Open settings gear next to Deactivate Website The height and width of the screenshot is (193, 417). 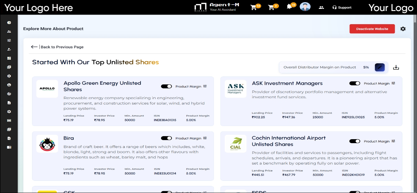tap(403, 29)
